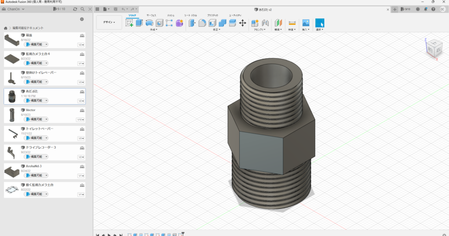Click the 編集可能 button for 箱蓋
This screenshot has height=236, width=449.
point(37,44)
